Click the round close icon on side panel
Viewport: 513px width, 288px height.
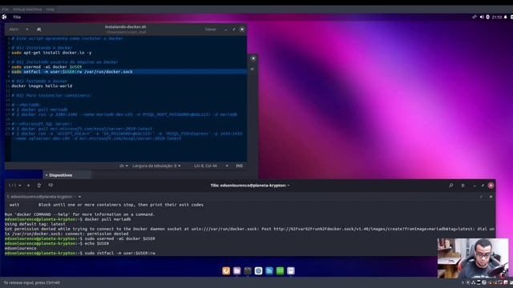253,58
